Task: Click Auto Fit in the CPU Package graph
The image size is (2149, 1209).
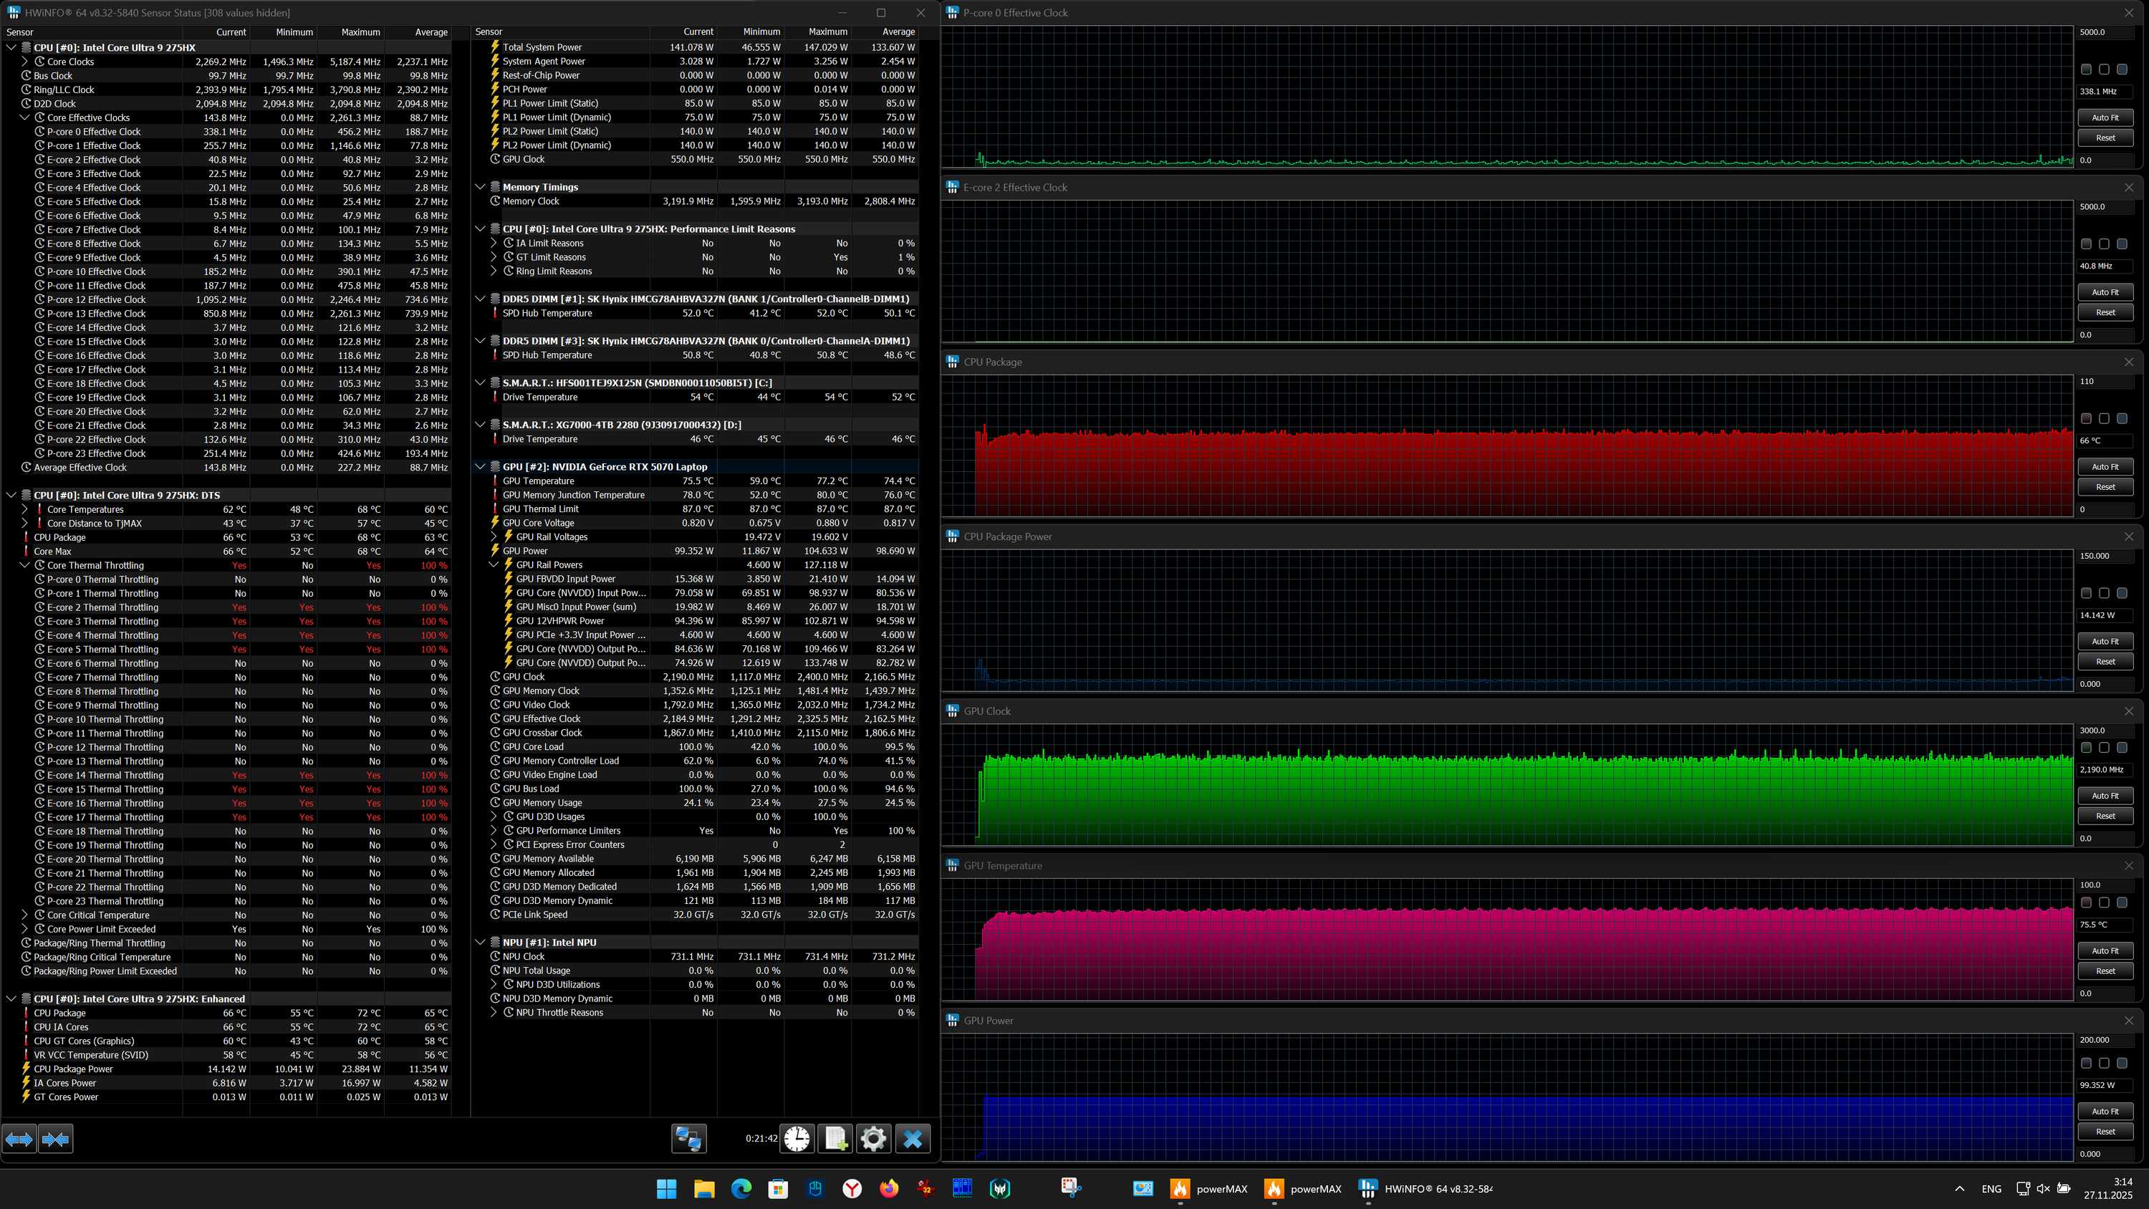Action: tap(2105, 466)
